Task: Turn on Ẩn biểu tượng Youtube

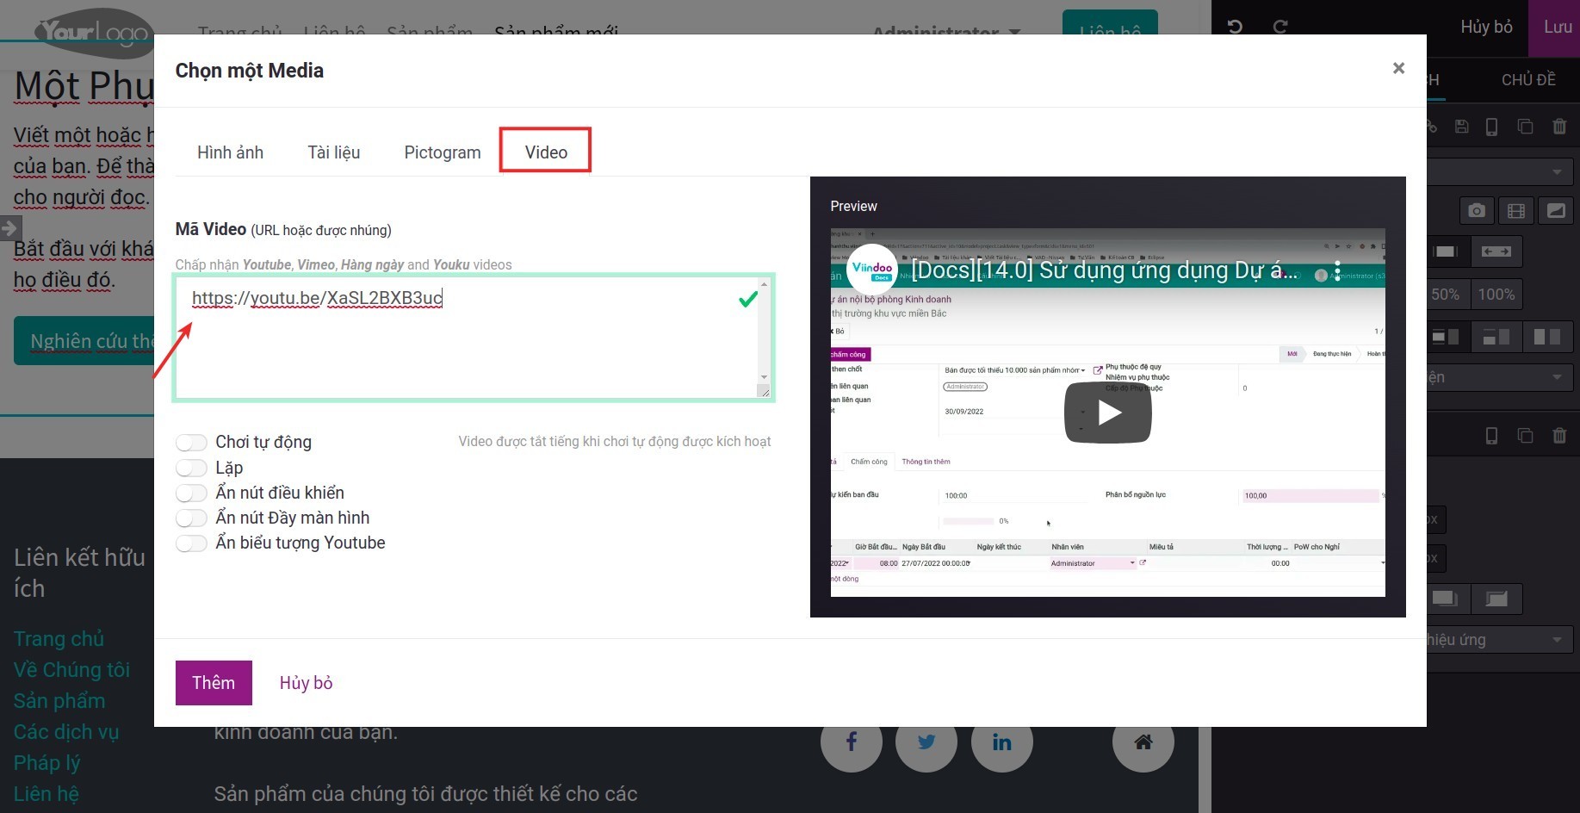Action: click(191, 543)
